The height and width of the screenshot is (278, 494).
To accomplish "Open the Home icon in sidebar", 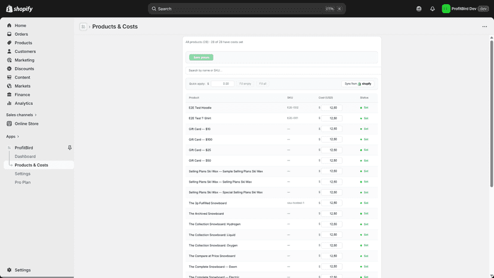I will click(x=9, y=25).
